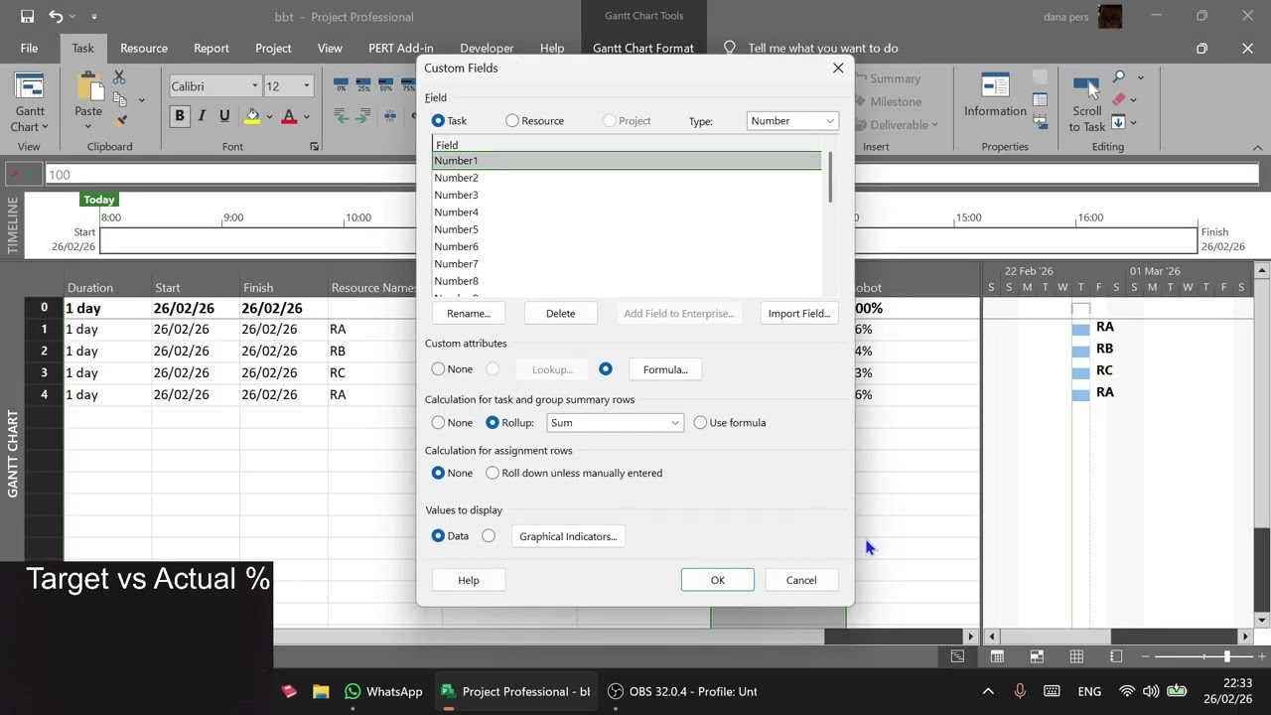This screenshot has height=715, width=1271.
Task: Click the Copy icon in Clipboard group
Action: pos(120,99)
